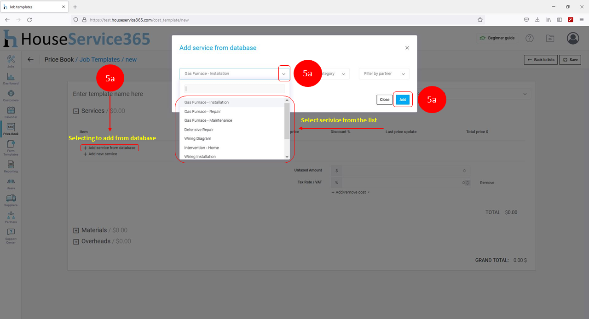Select Gas Furnace - Installation option
This screenshot has height=319, width=589.
(x=232, y=103)
